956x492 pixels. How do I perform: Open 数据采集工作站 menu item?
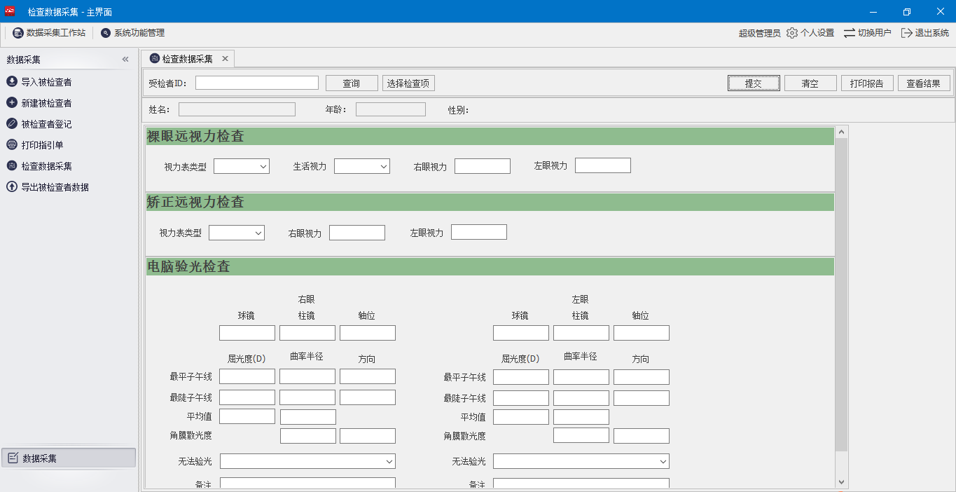(49, 33)
